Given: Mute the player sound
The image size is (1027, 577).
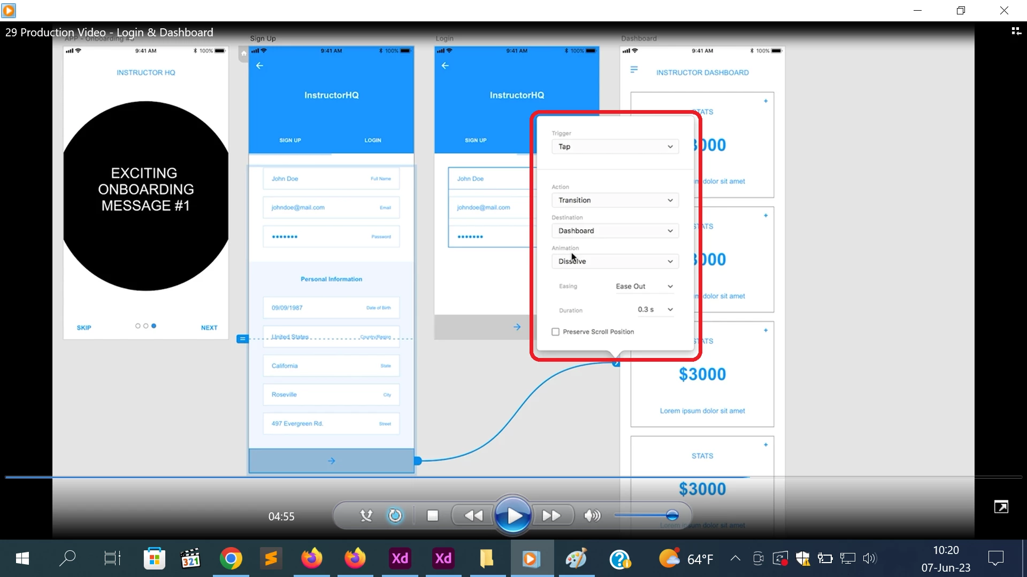Looking at the screenshot, I should point(592,516).
